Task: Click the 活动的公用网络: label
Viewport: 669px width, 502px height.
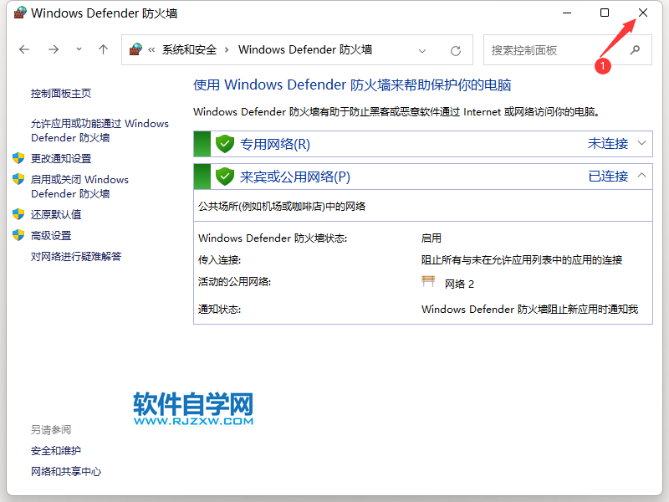Action: coord(234,282)
